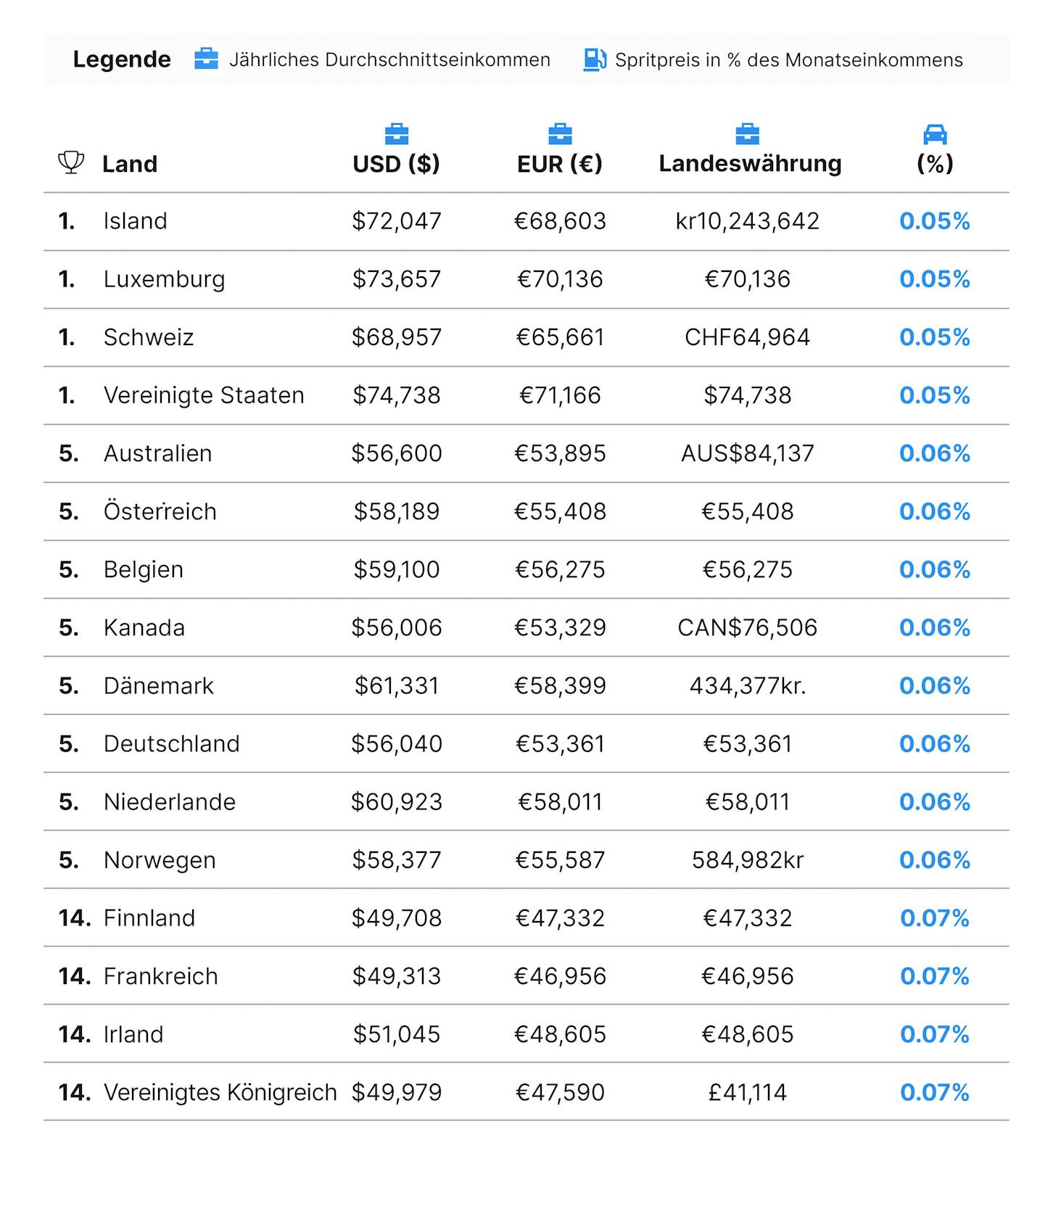This screenshot has width=1053, height=1222.
Task: Click the legend briefcase icon for Durchschnittseinkommen
Action: click(207, 59)
